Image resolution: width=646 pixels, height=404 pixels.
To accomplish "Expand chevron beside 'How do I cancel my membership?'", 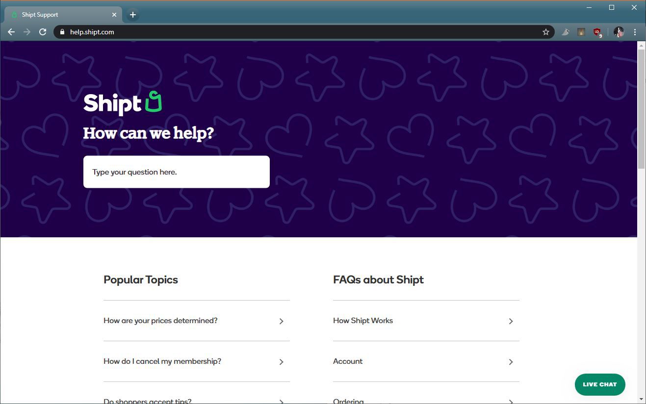I will click(x=282, y=362).
